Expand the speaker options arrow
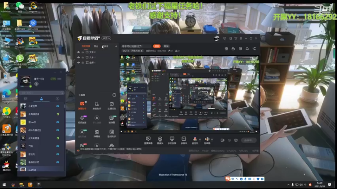The height and width of the screenshot is (189, 337). [212, 139]
